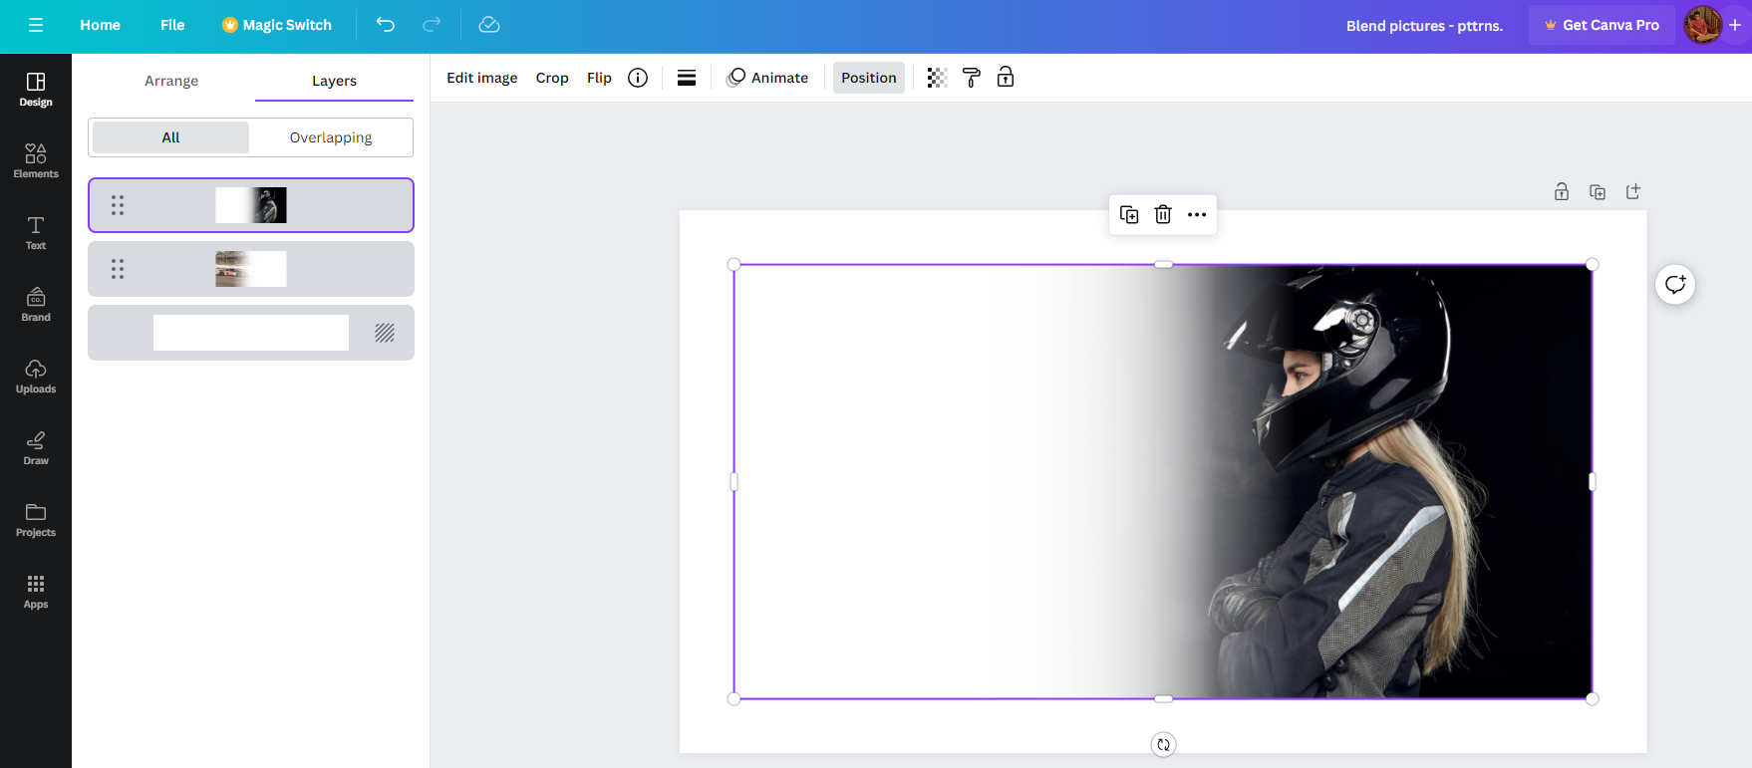Grab drag handle of second layer
The image size is (1752, 768).
[118, 269]
